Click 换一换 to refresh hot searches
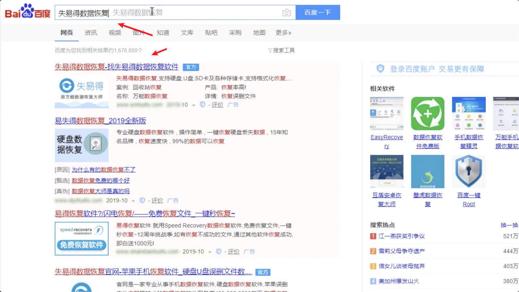519x292 pixels. point(509,225)
